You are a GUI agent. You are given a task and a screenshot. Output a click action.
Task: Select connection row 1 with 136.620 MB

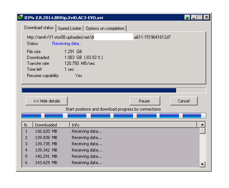(x=111, y=131)
